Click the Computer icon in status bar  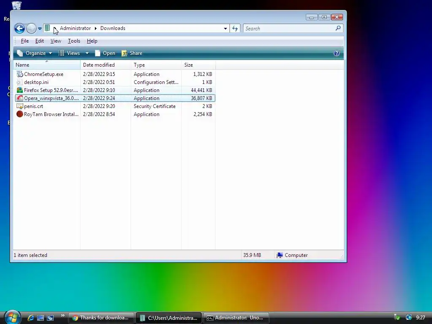pyautogui.click(x=280, y=255)
